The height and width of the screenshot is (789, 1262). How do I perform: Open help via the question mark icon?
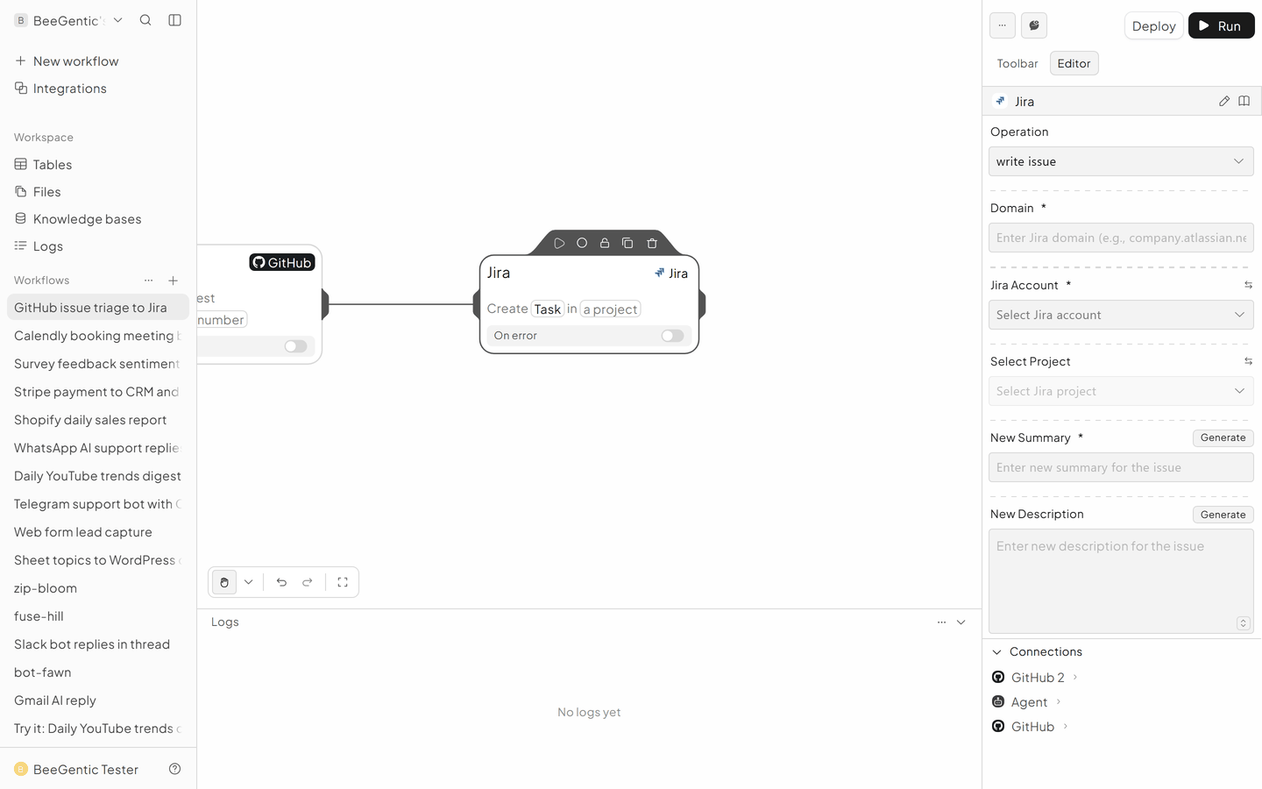pyautogui.click(x=175, y=769)
